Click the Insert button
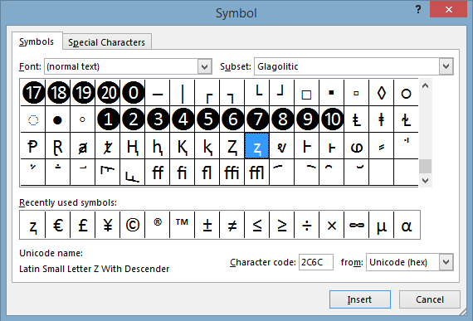The image size is (473, 321). (x=360, y=299)
